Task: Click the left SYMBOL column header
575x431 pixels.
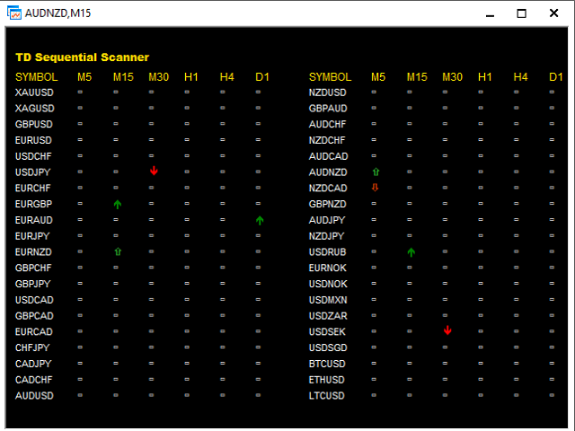Action: [37, 77]
